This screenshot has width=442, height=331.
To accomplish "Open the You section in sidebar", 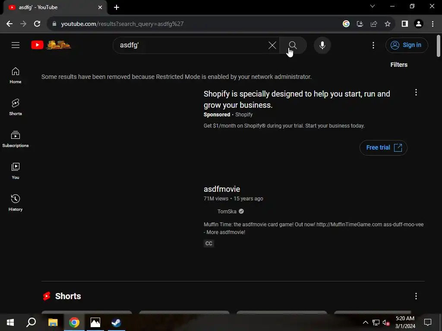I will (16, 171).
